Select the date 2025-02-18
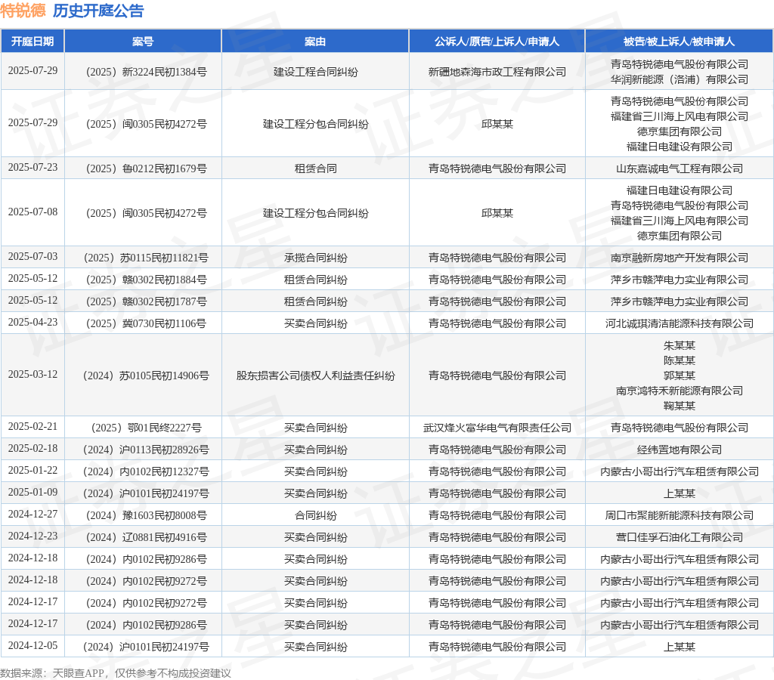 click(33, 449)
